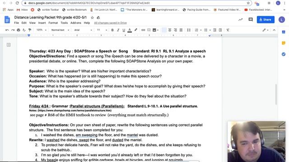Open the View menu
Screen dimensions: 289x162
tap(32, 23)
